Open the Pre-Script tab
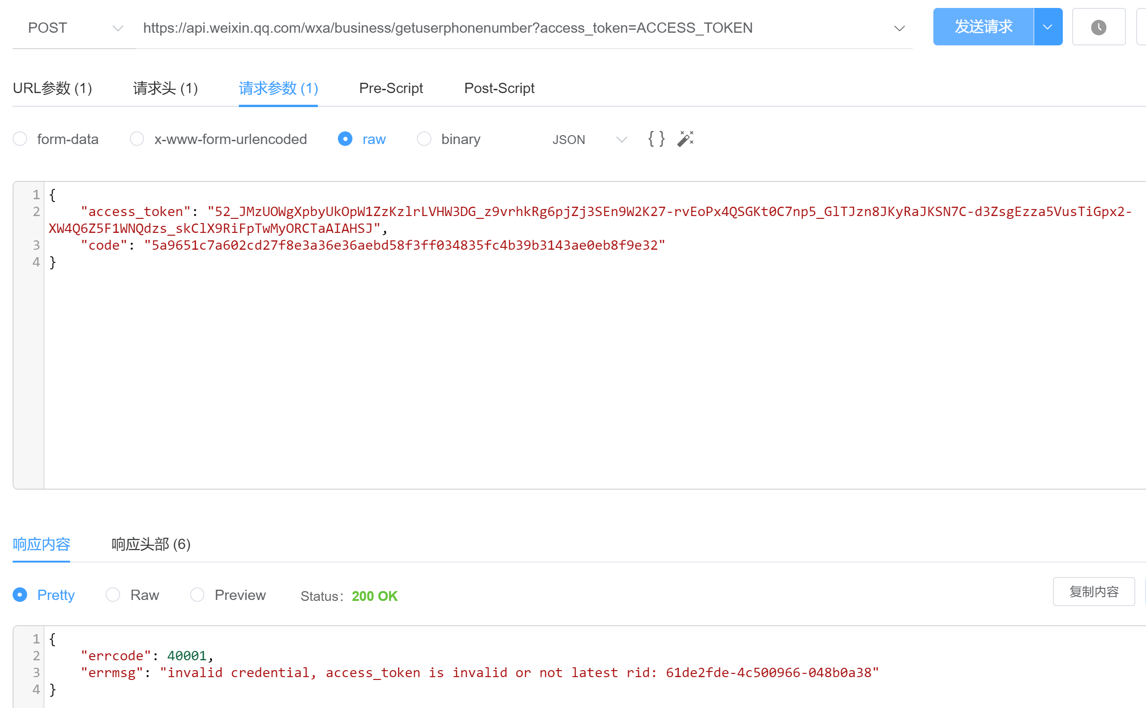1146x708 pixels. (391, 88)
